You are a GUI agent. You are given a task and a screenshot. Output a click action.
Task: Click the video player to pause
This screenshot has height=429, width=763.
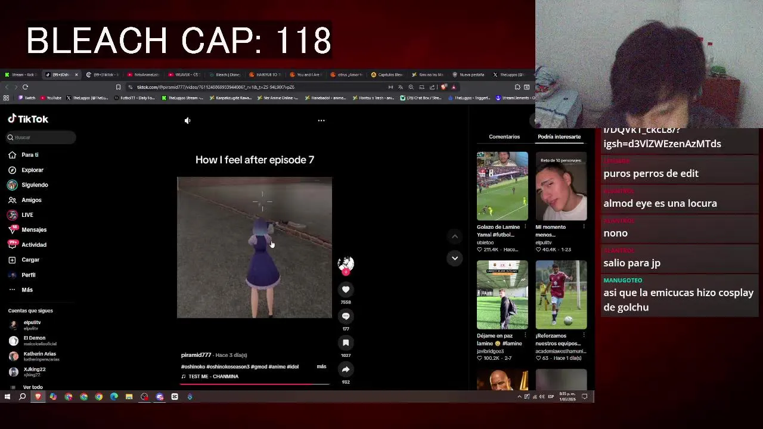[x=255, y=247]
